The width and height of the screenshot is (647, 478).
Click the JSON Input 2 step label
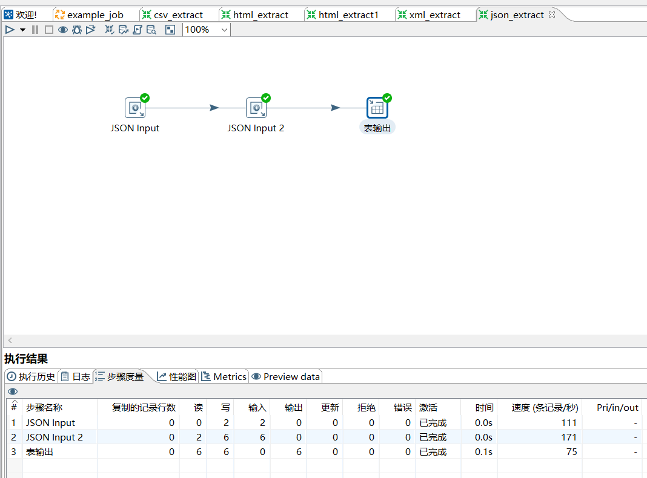(x=256, y=128)
